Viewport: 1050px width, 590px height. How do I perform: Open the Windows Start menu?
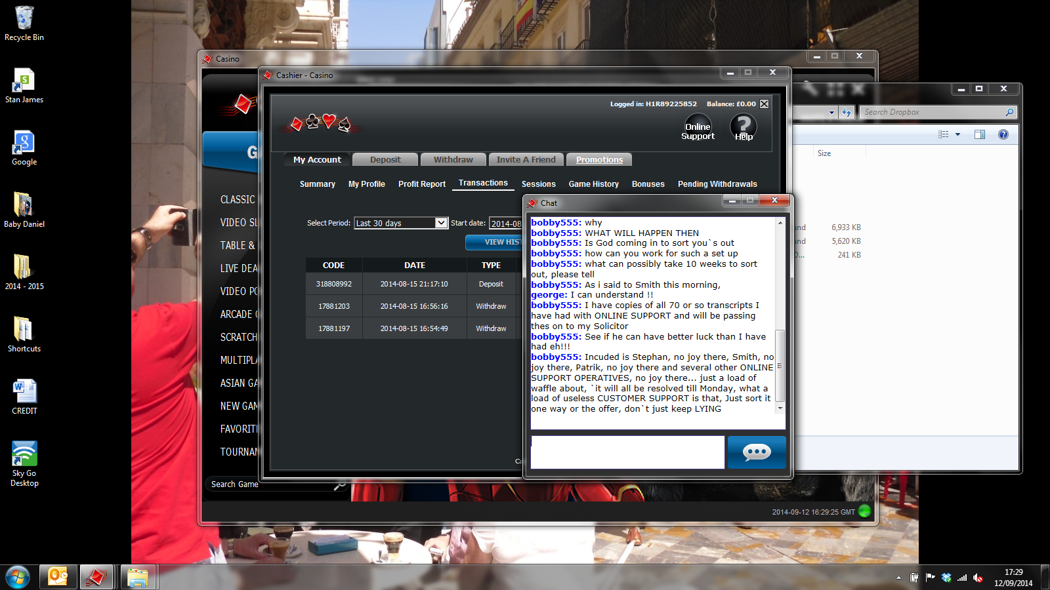tap(18, 578)
